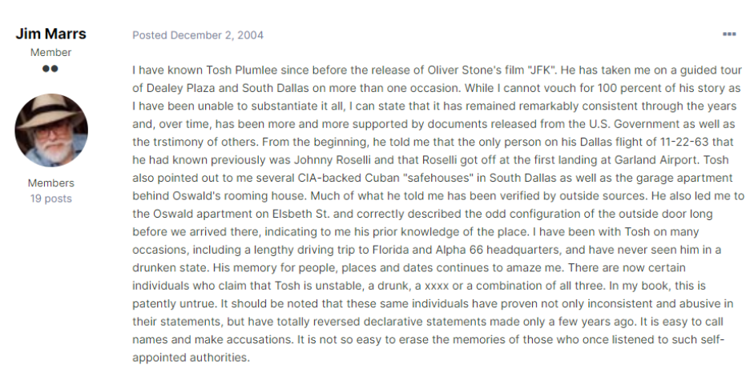754x377 pixels.
Task: Click the Member rank label under username
Action: [x=50, y=52]
